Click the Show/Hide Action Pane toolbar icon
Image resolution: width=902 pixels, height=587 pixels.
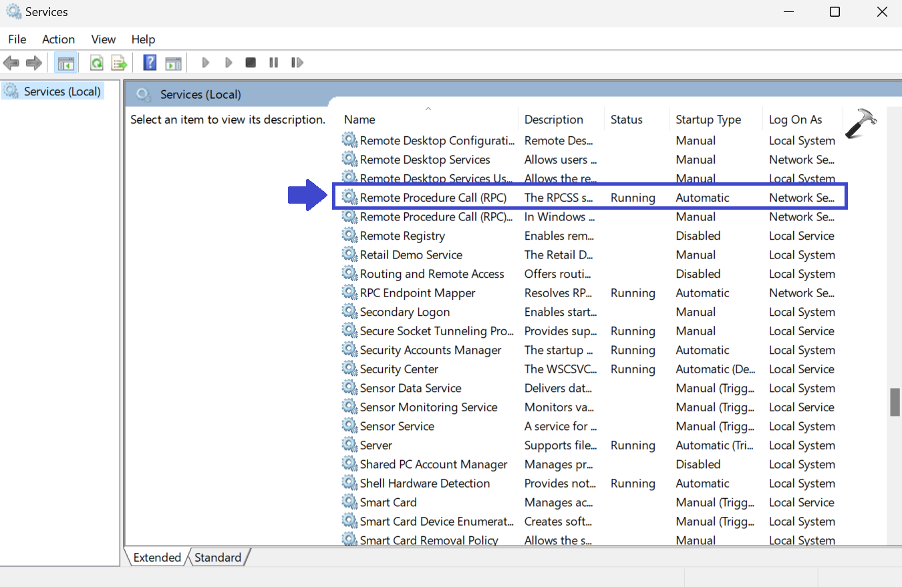coord(173,63)
